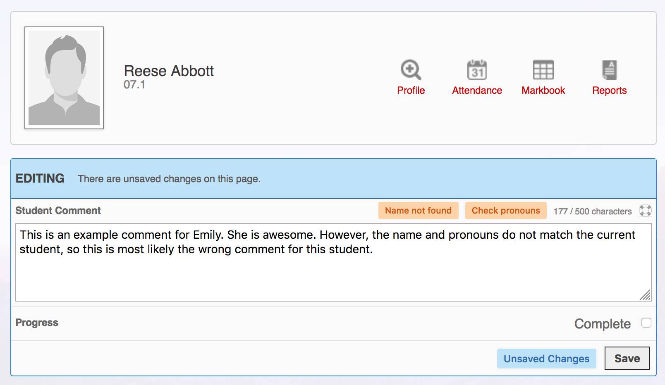Viewport: 665px width, 385px height.
Task: Click the student name Reese Abbott
Action: [x=169, y=71]
